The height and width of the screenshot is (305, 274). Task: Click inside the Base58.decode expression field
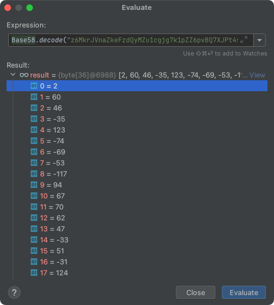pos(131,40)
